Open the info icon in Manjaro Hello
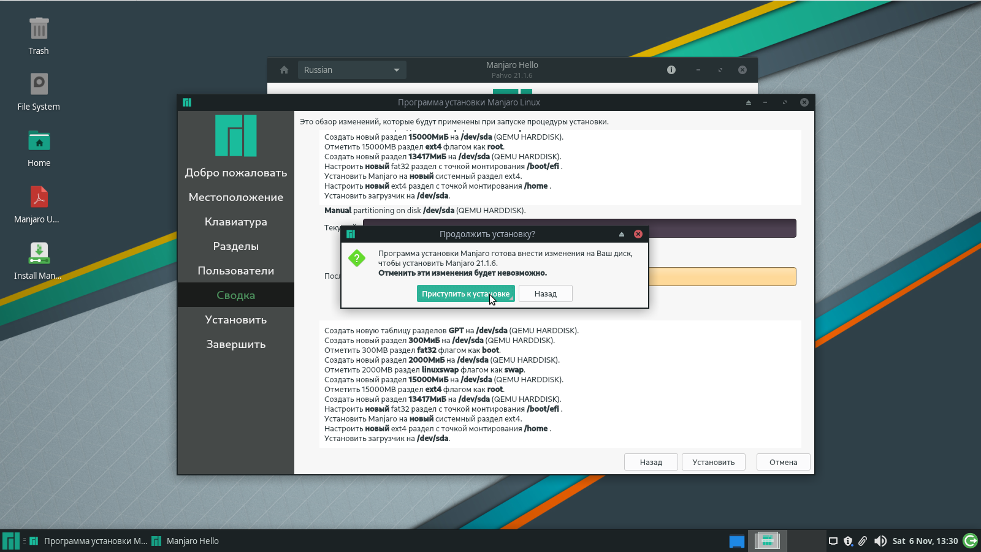 coord(671,70)
